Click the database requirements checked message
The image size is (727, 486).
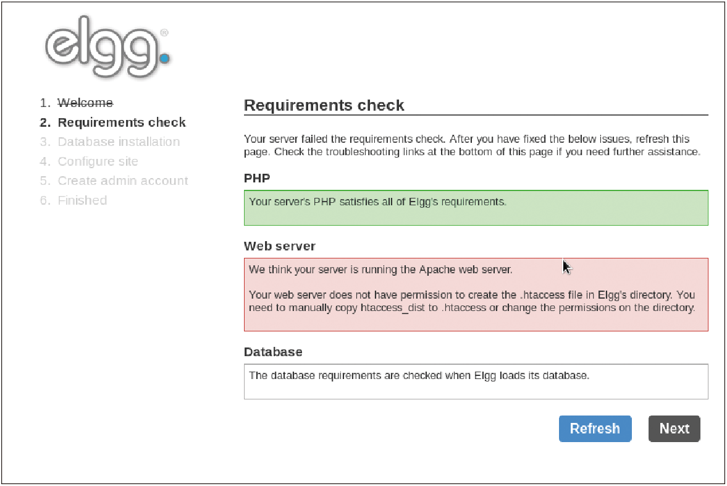point(476,382)
